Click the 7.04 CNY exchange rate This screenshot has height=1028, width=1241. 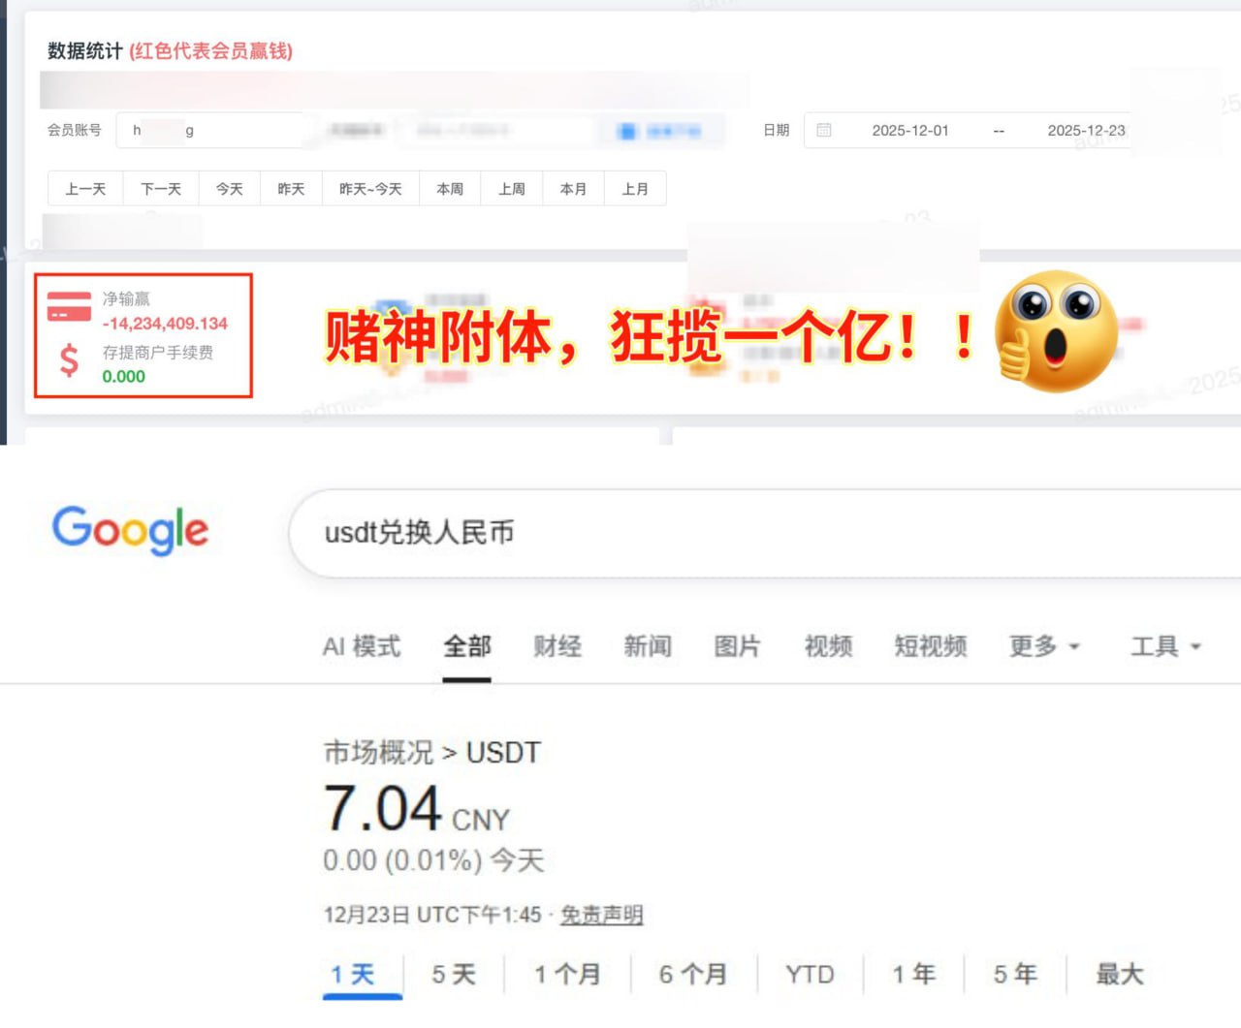coord(417,810)
